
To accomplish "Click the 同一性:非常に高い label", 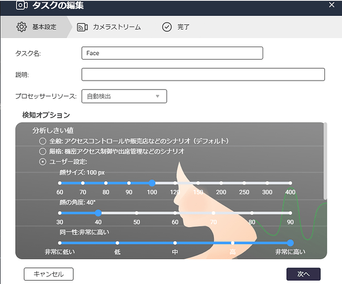I will 84,232.
